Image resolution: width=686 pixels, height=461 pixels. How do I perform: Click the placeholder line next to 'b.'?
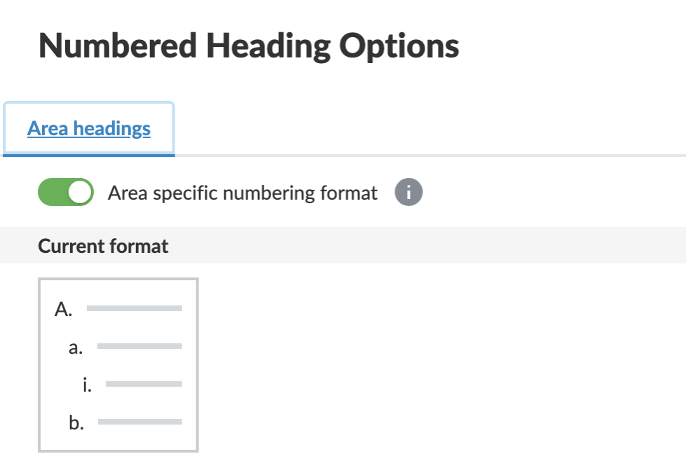(x=139, y=422)
